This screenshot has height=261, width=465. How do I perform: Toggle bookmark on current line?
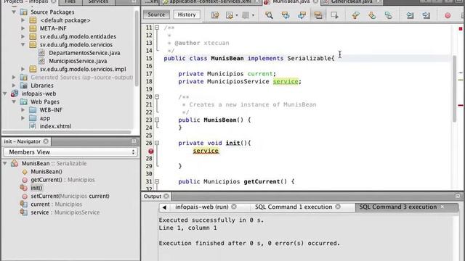388,14
